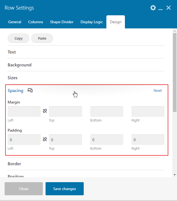Focus the Margin Right input field
This screenshot has width=177, height=201.
(x=148, y=111)
